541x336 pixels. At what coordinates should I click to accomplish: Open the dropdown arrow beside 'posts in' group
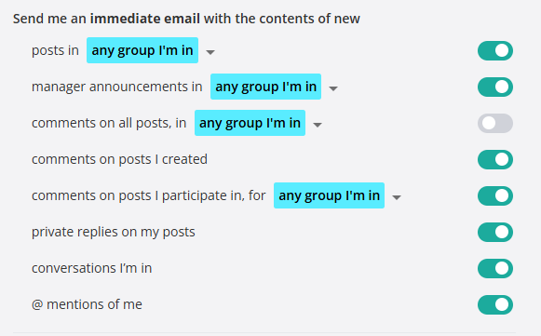(210, 52)
